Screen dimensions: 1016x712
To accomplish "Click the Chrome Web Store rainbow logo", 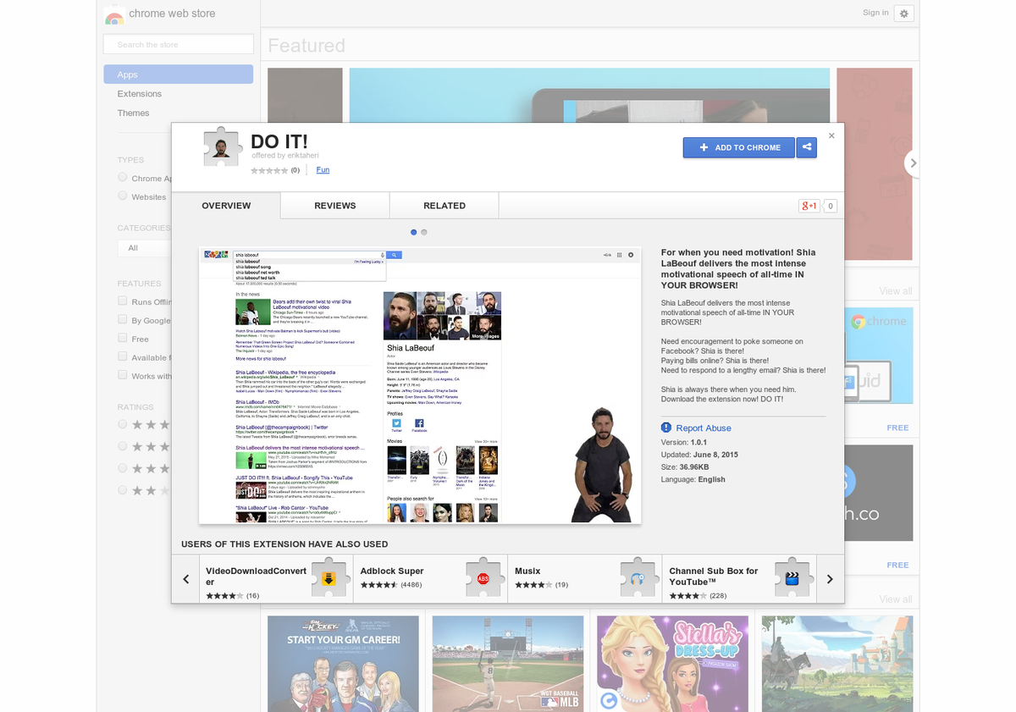I will tap(114, 14).
